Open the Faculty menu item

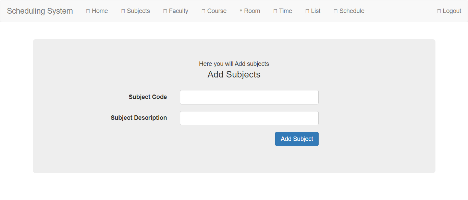pyautogui.click(x=176, y=11)
